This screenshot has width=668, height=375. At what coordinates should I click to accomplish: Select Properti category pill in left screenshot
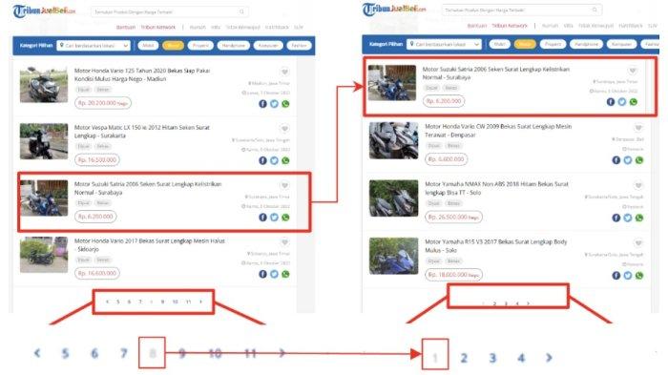coord(200,45)
